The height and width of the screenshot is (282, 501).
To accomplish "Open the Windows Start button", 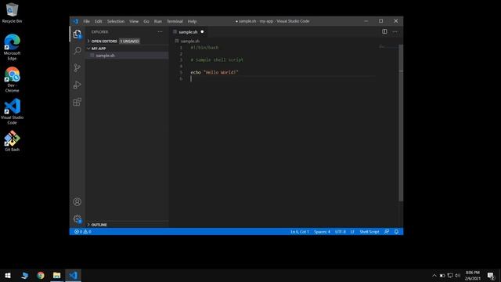I will tap(8, 275).
